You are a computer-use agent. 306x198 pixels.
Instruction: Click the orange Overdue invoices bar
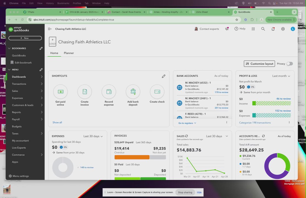(132, 157)
